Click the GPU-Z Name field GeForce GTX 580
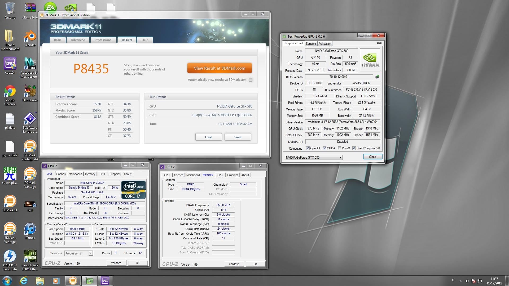This screenshot has height=286, width=509. (331, 51)
